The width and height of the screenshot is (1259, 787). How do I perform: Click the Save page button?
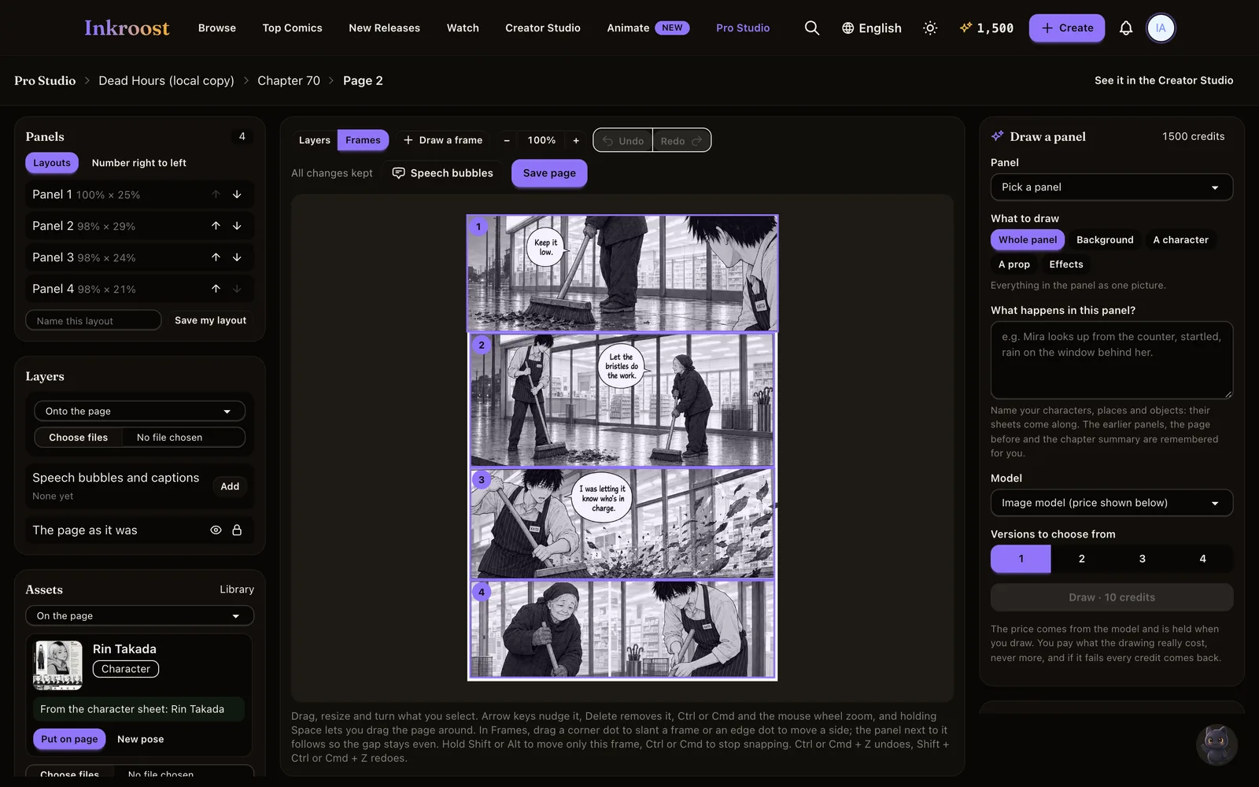[x=549, y=173]
